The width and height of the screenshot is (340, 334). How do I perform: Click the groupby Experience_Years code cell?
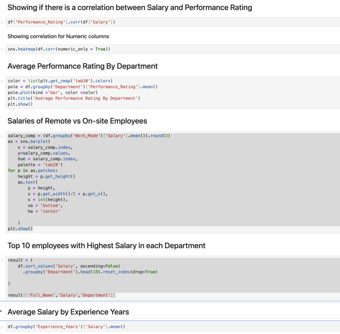tap(66, 327)
